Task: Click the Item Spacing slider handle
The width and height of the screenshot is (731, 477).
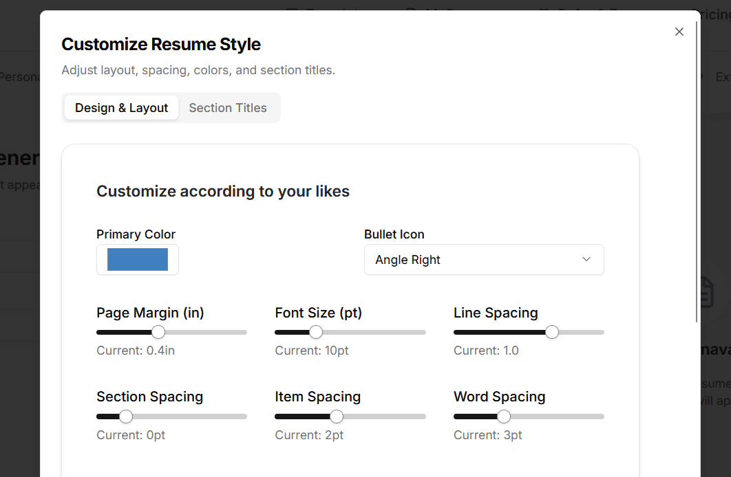Action: (337, 416)
